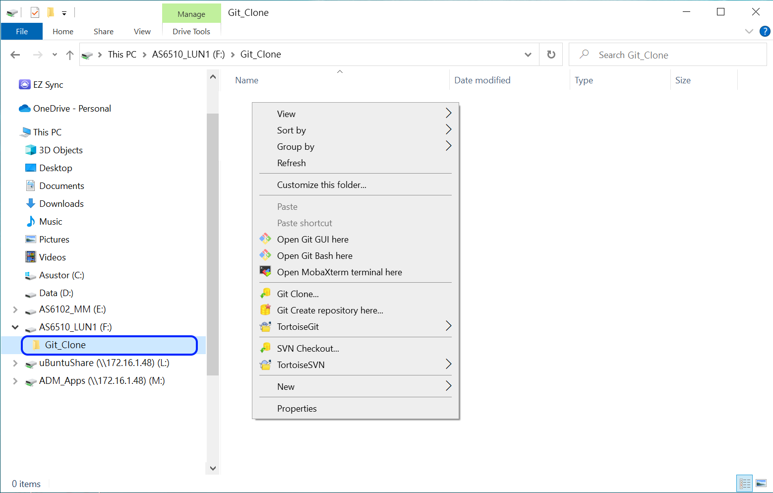The height and width of the screenshot is (493, 773).
Task: Click the 3D Objects cube icon
Action: point(31,150)
